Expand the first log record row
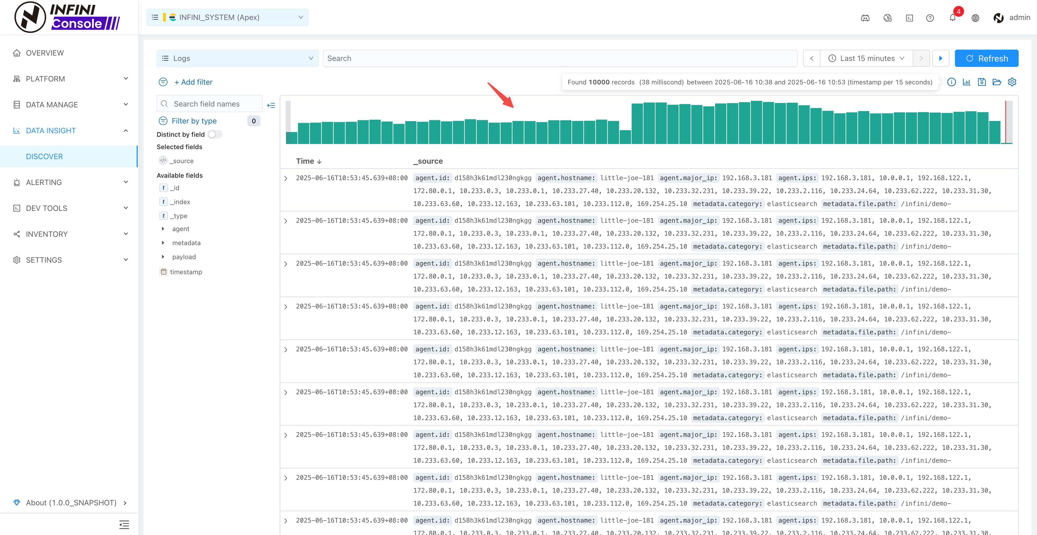This screenshot has width=1037, height=535. pos(286,178)
